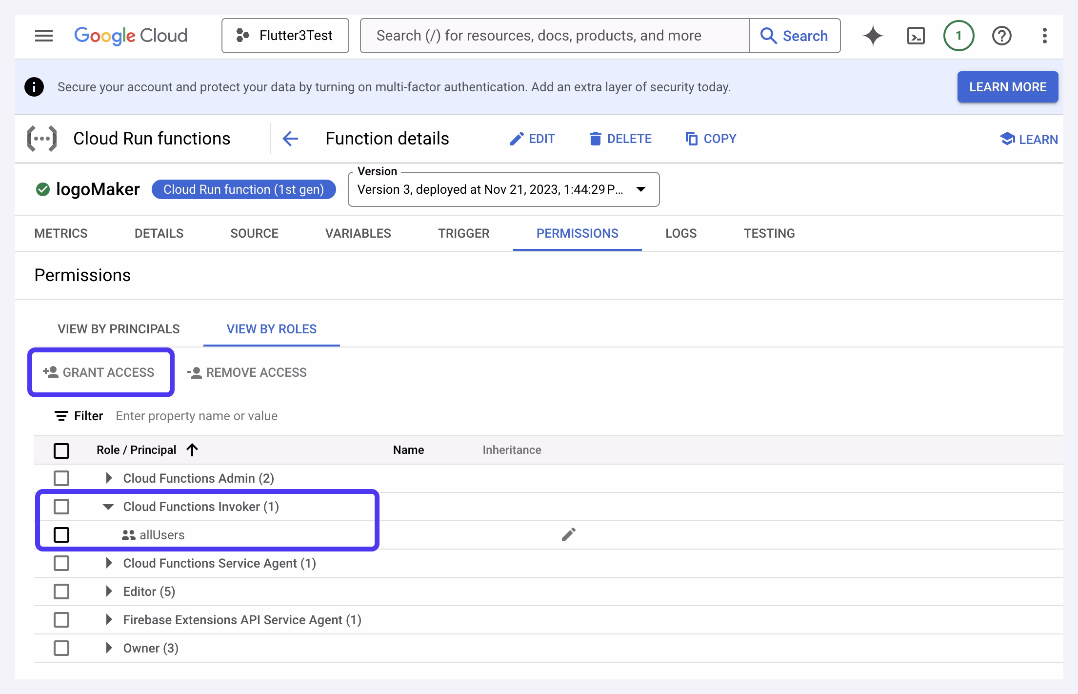Sort by Role / Principal column arrow
Viewport: 1078px width, 694px height.
(192, 450)
